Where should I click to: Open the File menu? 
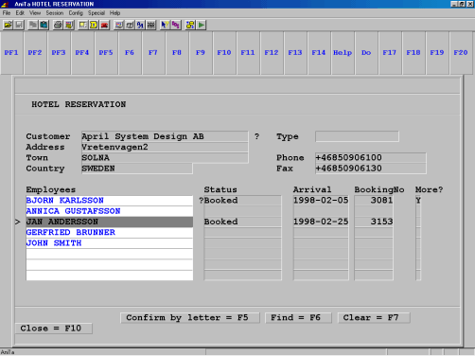tap(7, 13)
